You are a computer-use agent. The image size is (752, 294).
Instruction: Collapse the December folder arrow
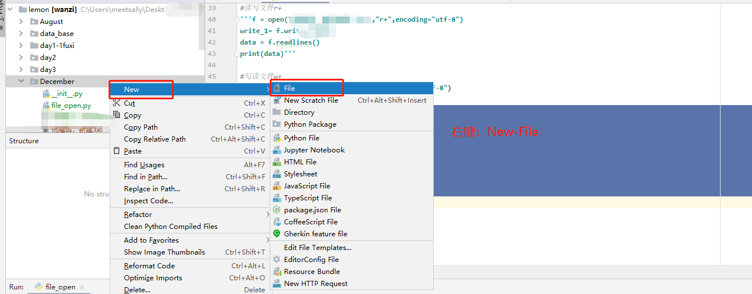pos(21,82)
